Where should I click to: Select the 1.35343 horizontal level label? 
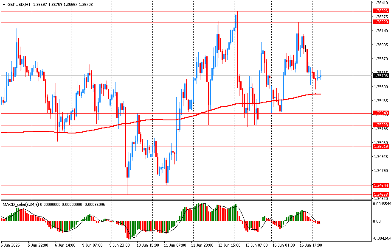(x=380, y=113)
